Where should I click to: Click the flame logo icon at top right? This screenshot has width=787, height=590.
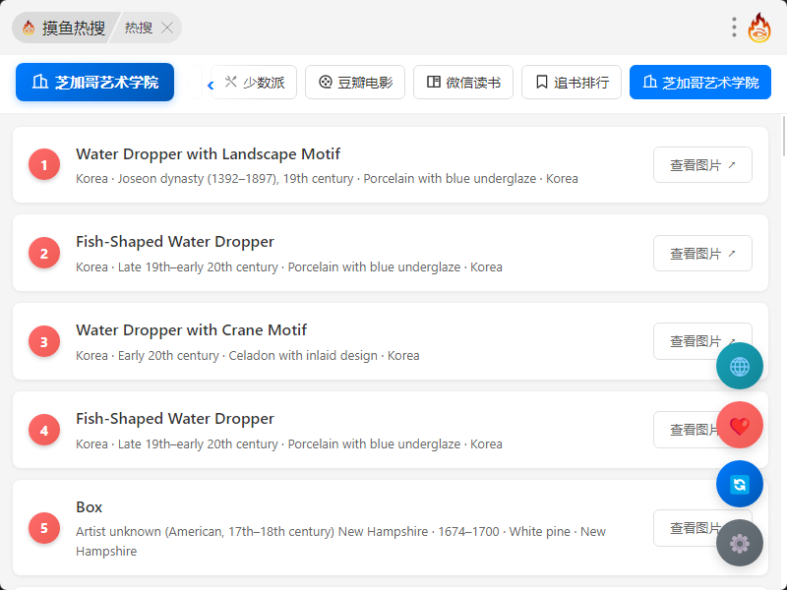(x=759, y=28)
